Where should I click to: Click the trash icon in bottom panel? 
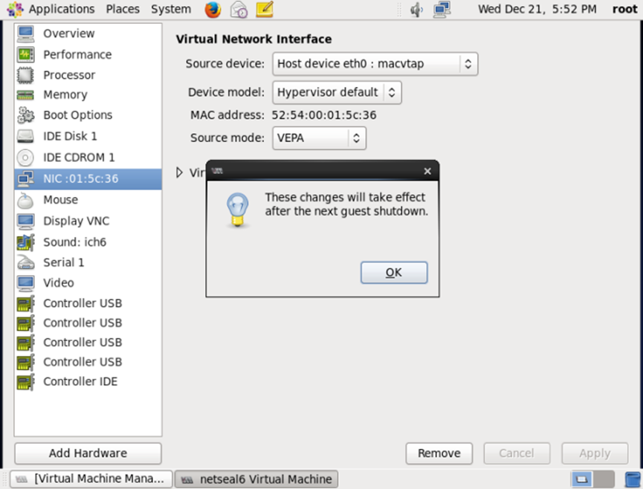tap(632, 479)
